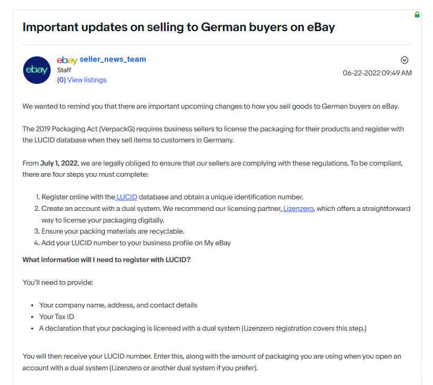The image size is (433, 385).
Task: Click the 'Your Tax ID' bullet item
Action: pyautogui.click(x=56, y=317)
